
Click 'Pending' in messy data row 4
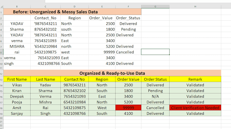tap(128, 29)
